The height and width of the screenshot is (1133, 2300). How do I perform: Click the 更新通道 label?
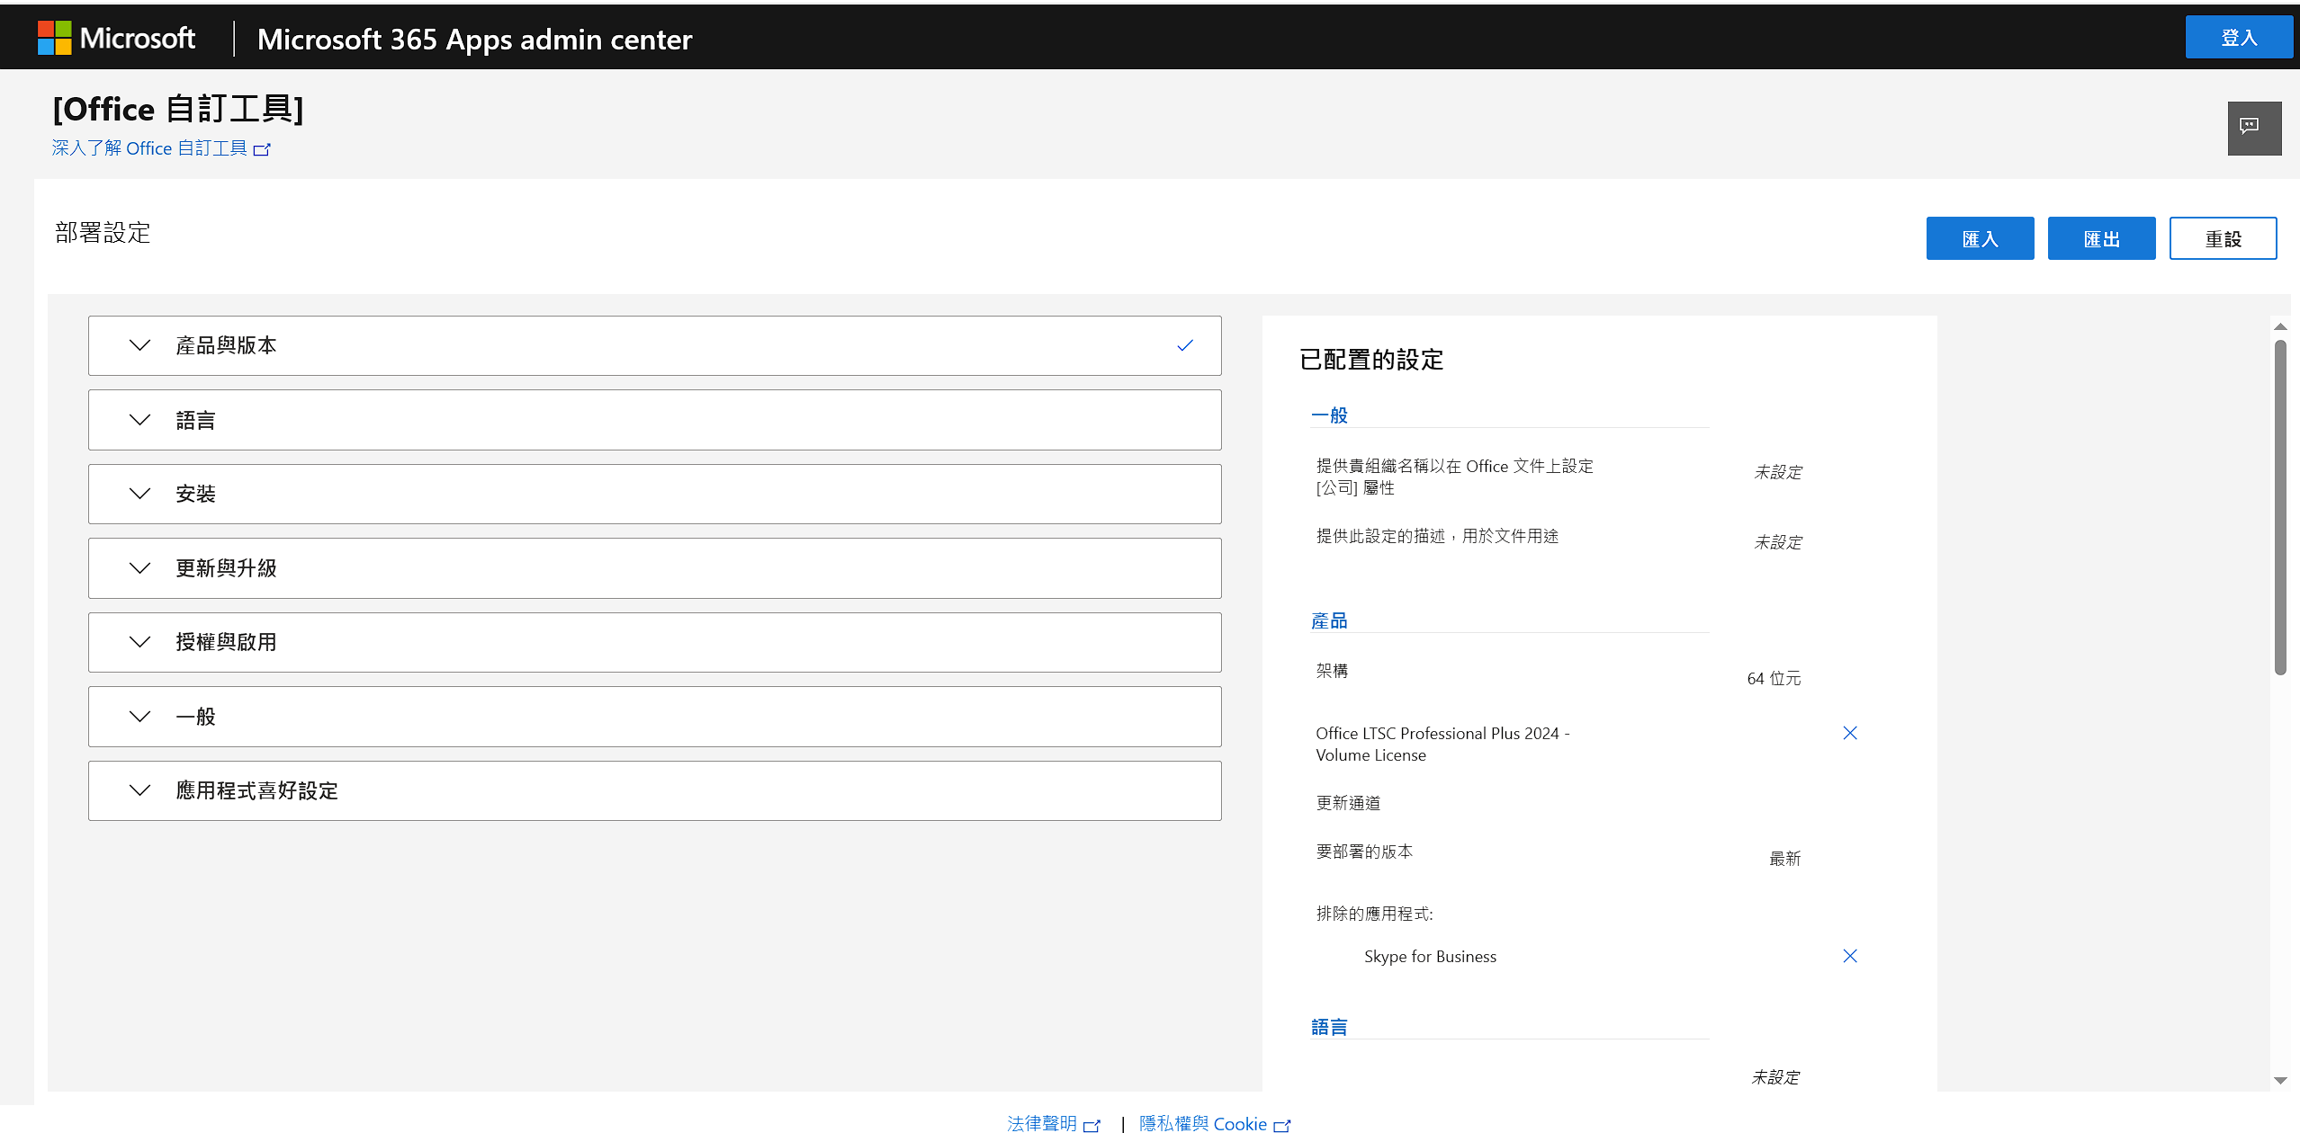pos(1348,803)
